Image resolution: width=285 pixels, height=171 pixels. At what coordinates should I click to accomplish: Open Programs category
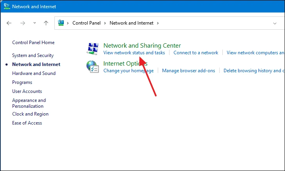click(22, 82)
